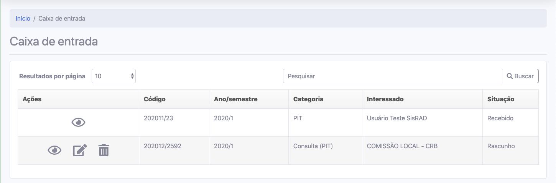556x183 pixels.
Task: Click Caixa de entrada breadcrumb item
Action: point(62,18)
